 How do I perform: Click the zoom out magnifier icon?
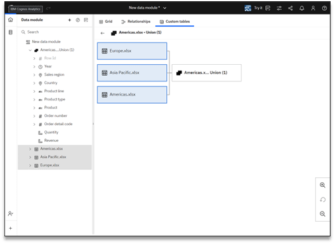tap(322, 214)
